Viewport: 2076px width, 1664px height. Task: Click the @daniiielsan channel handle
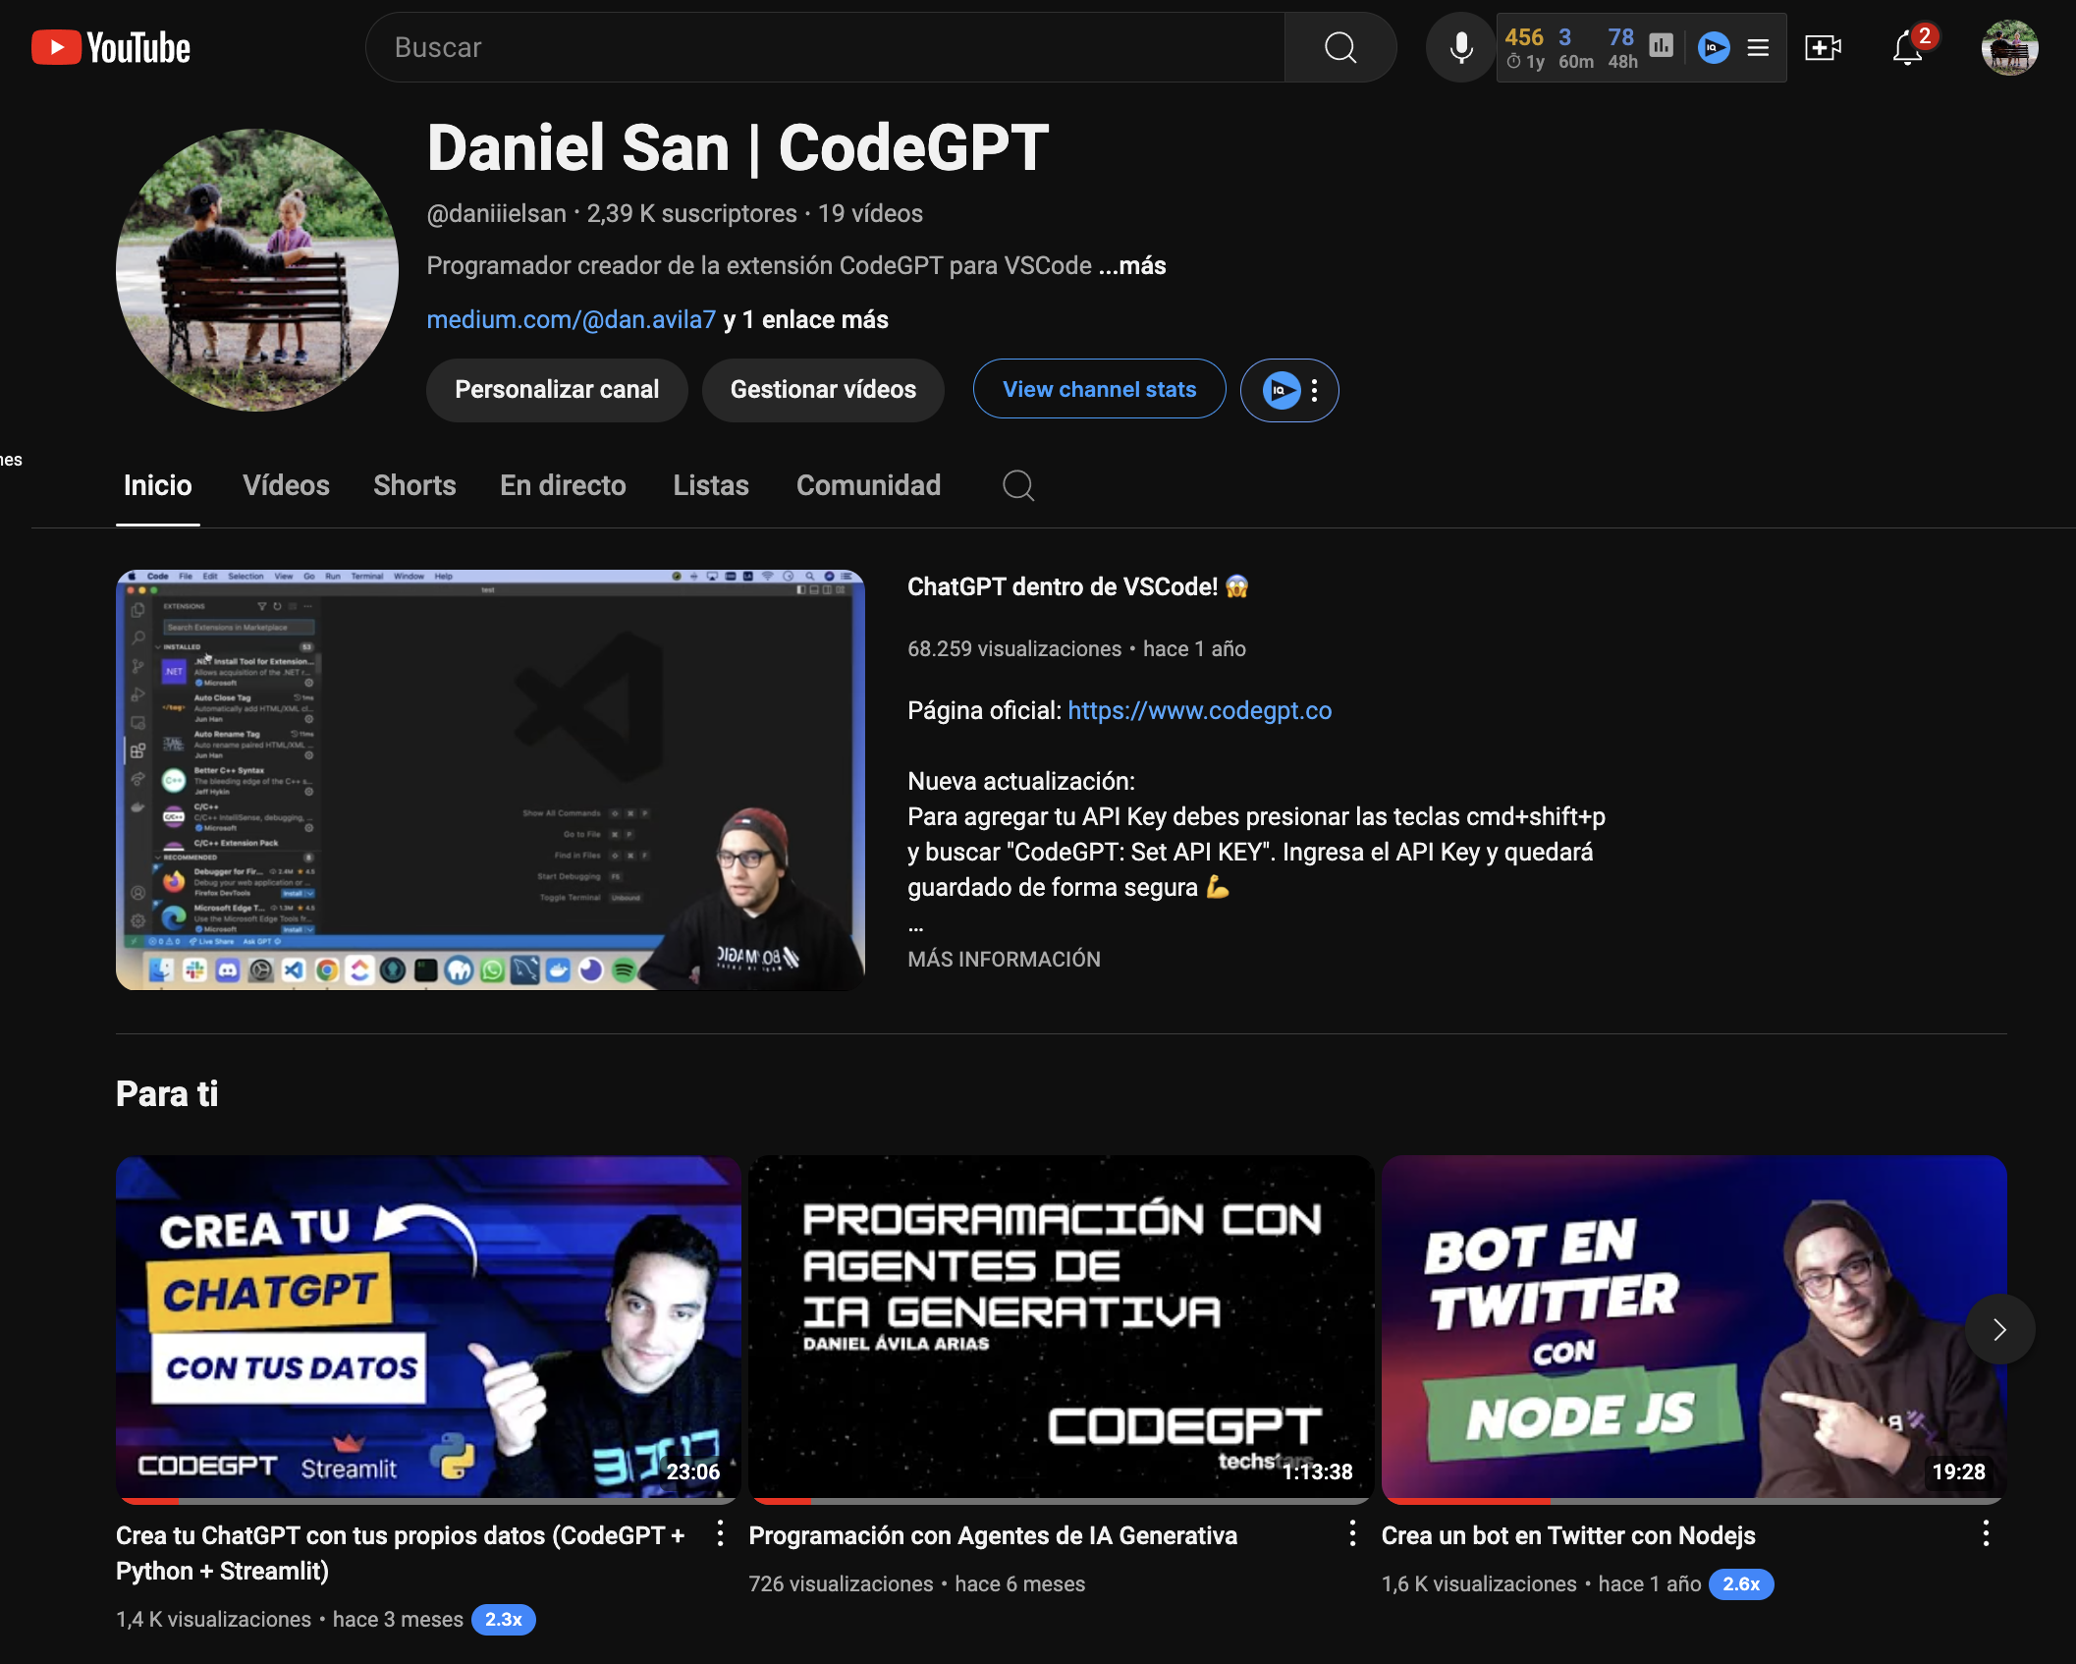pos(496,213)
